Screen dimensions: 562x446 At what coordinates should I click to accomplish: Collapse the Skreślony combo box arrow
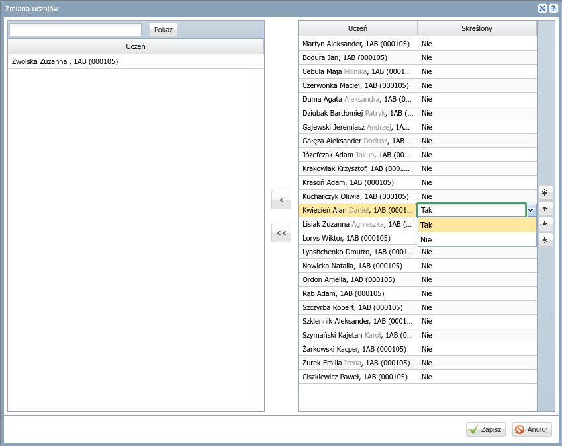(x=532, y=210)
